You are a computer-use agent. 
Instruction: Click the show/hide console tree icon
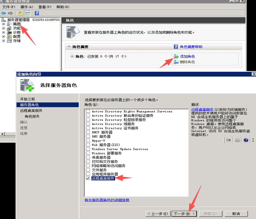tap(28, 13)
